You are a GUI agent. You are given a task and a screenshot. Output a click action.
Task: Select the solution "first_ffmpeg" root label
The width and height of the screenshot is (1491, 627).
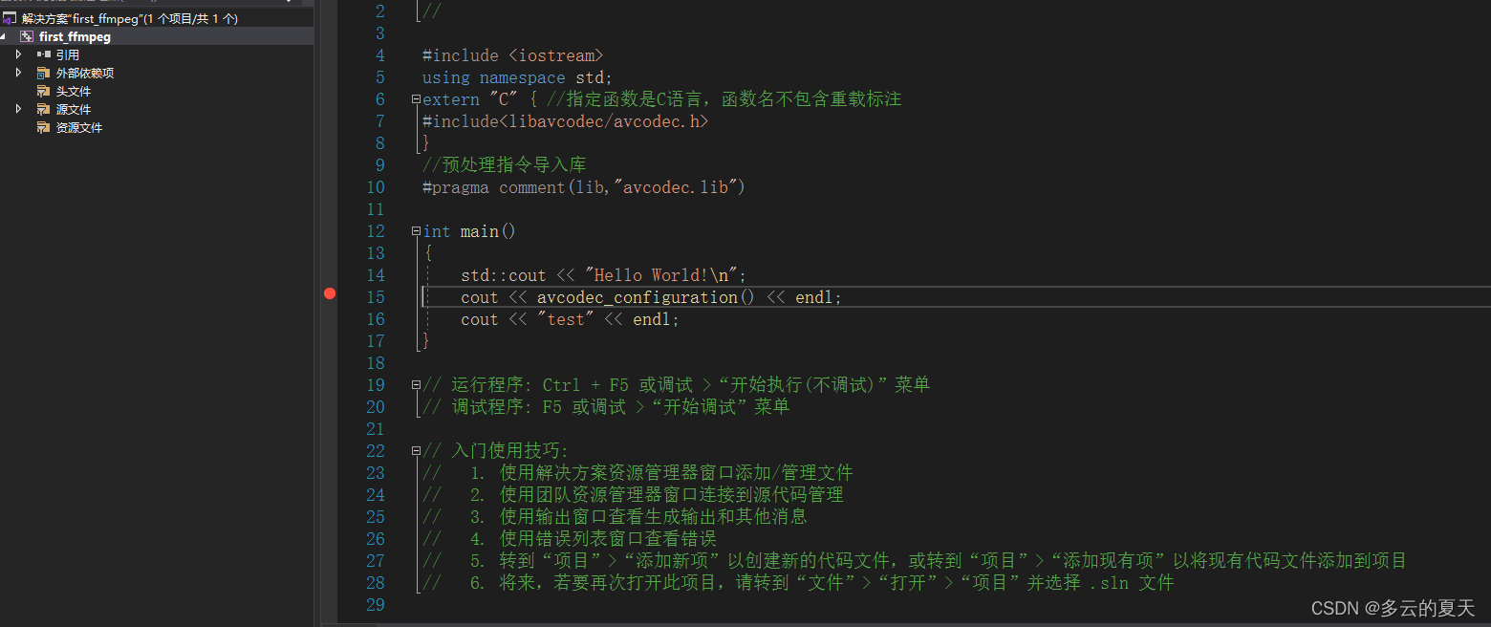[130, 18]
